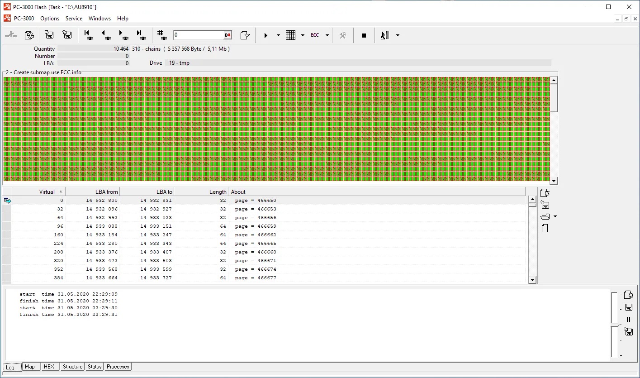640x378 pixels.
Task: Switch to the HEX tab
Action: point(49,367)
